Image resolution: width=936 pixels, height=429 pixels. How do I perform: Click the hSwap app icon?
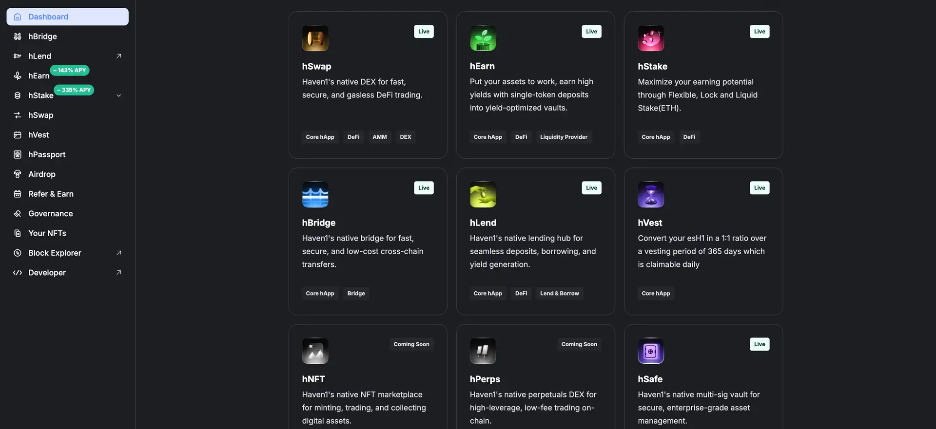[315, 38]
